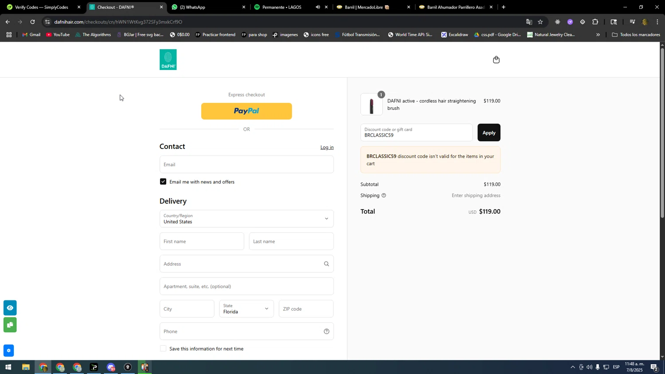
Task: Apply the discount code
Action: point(489,132)
